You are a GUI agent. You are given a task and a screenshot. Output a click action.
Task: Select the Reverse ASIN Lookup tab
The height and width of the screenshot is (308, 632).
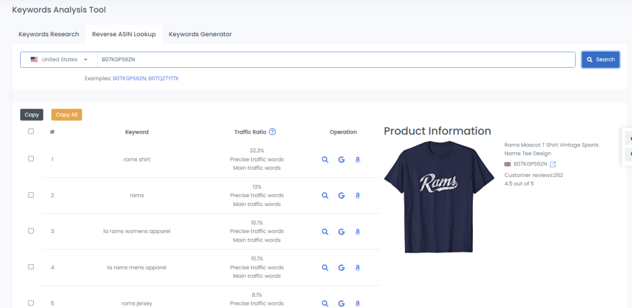124,34
